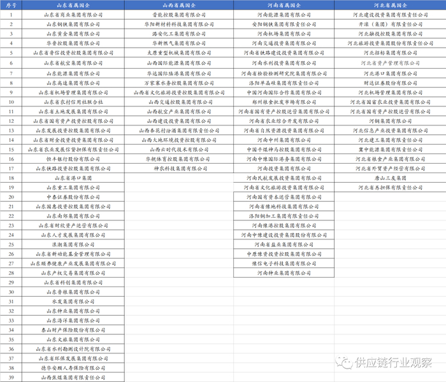
Task: Click the 财达证券股份有限公司 cell
Action: coord(390,83)
